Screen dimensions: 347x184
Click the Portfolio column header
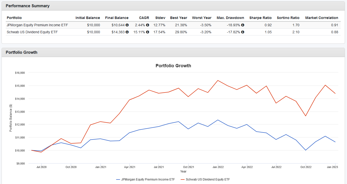14,18
